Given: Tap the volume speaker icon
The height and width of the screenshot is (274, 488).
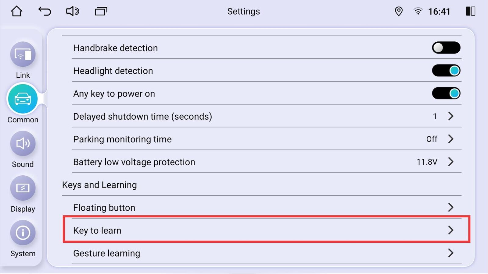Looking at the screenshot, I should (x=72, y=11).
